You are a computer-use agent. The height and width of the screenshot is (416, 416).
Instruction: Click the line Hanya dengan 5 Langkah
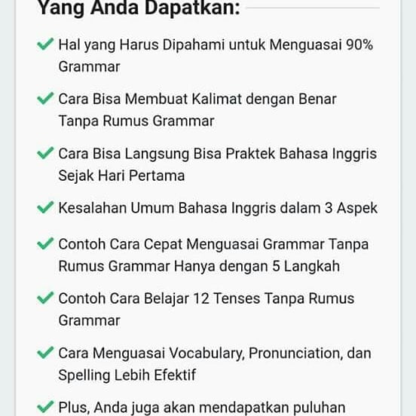[257, 266]
